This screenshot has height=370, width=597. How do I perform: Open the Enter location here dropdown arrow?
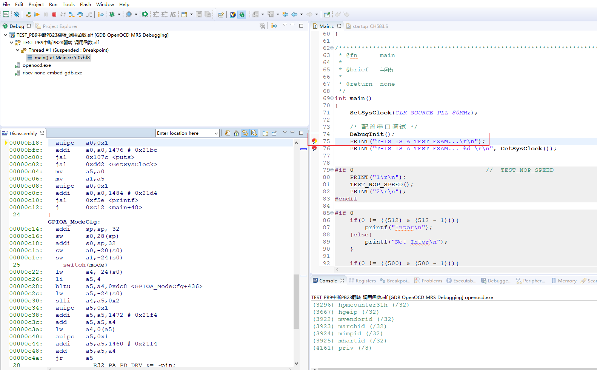click(x=216, y=133)
